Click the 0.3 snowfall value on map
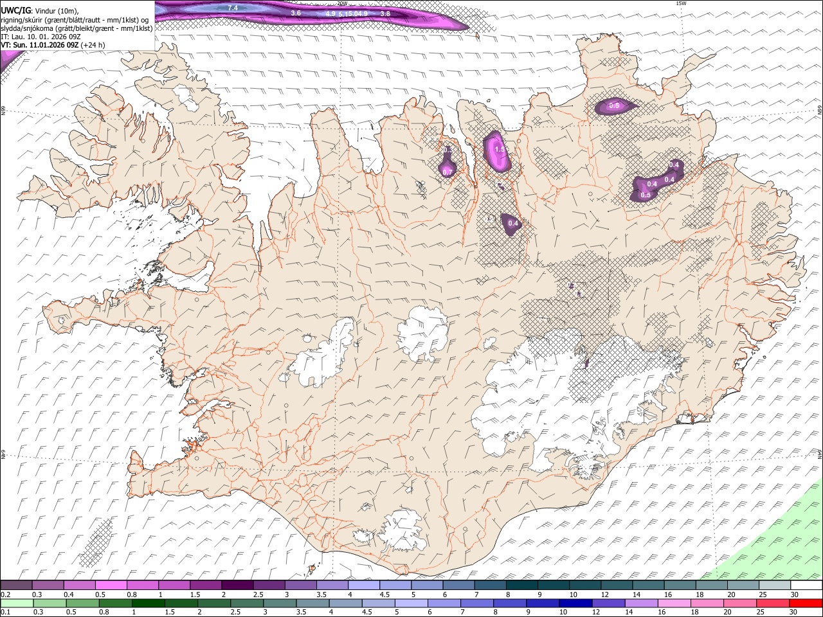823x617 pixels. (x=448, y=150)
